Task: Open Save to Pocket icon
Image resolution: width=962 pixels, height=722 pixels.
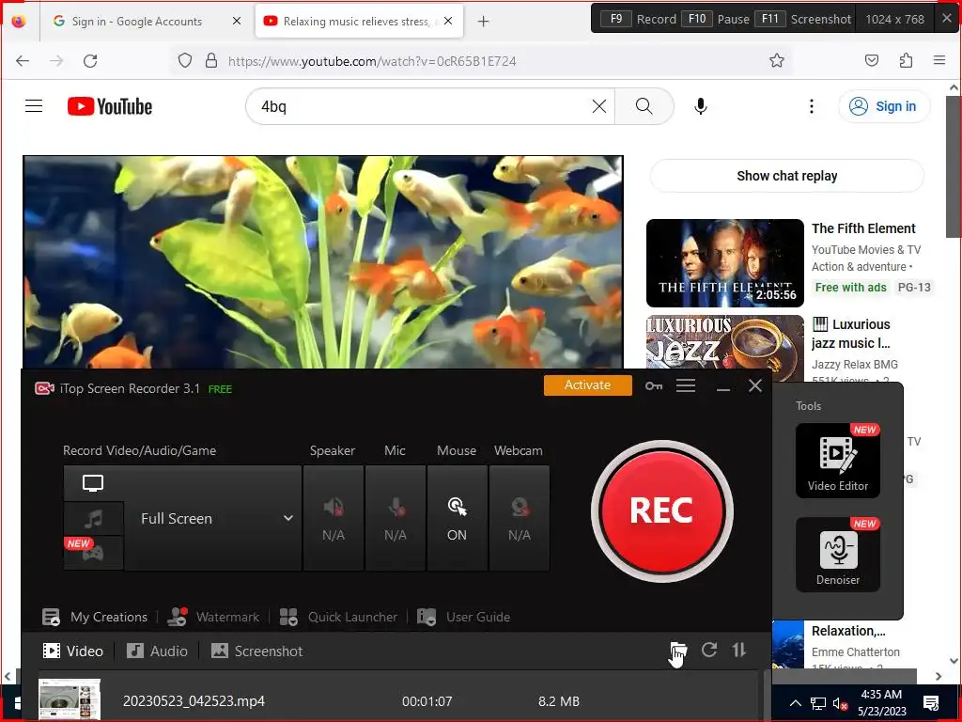Action: pos(871,60)
